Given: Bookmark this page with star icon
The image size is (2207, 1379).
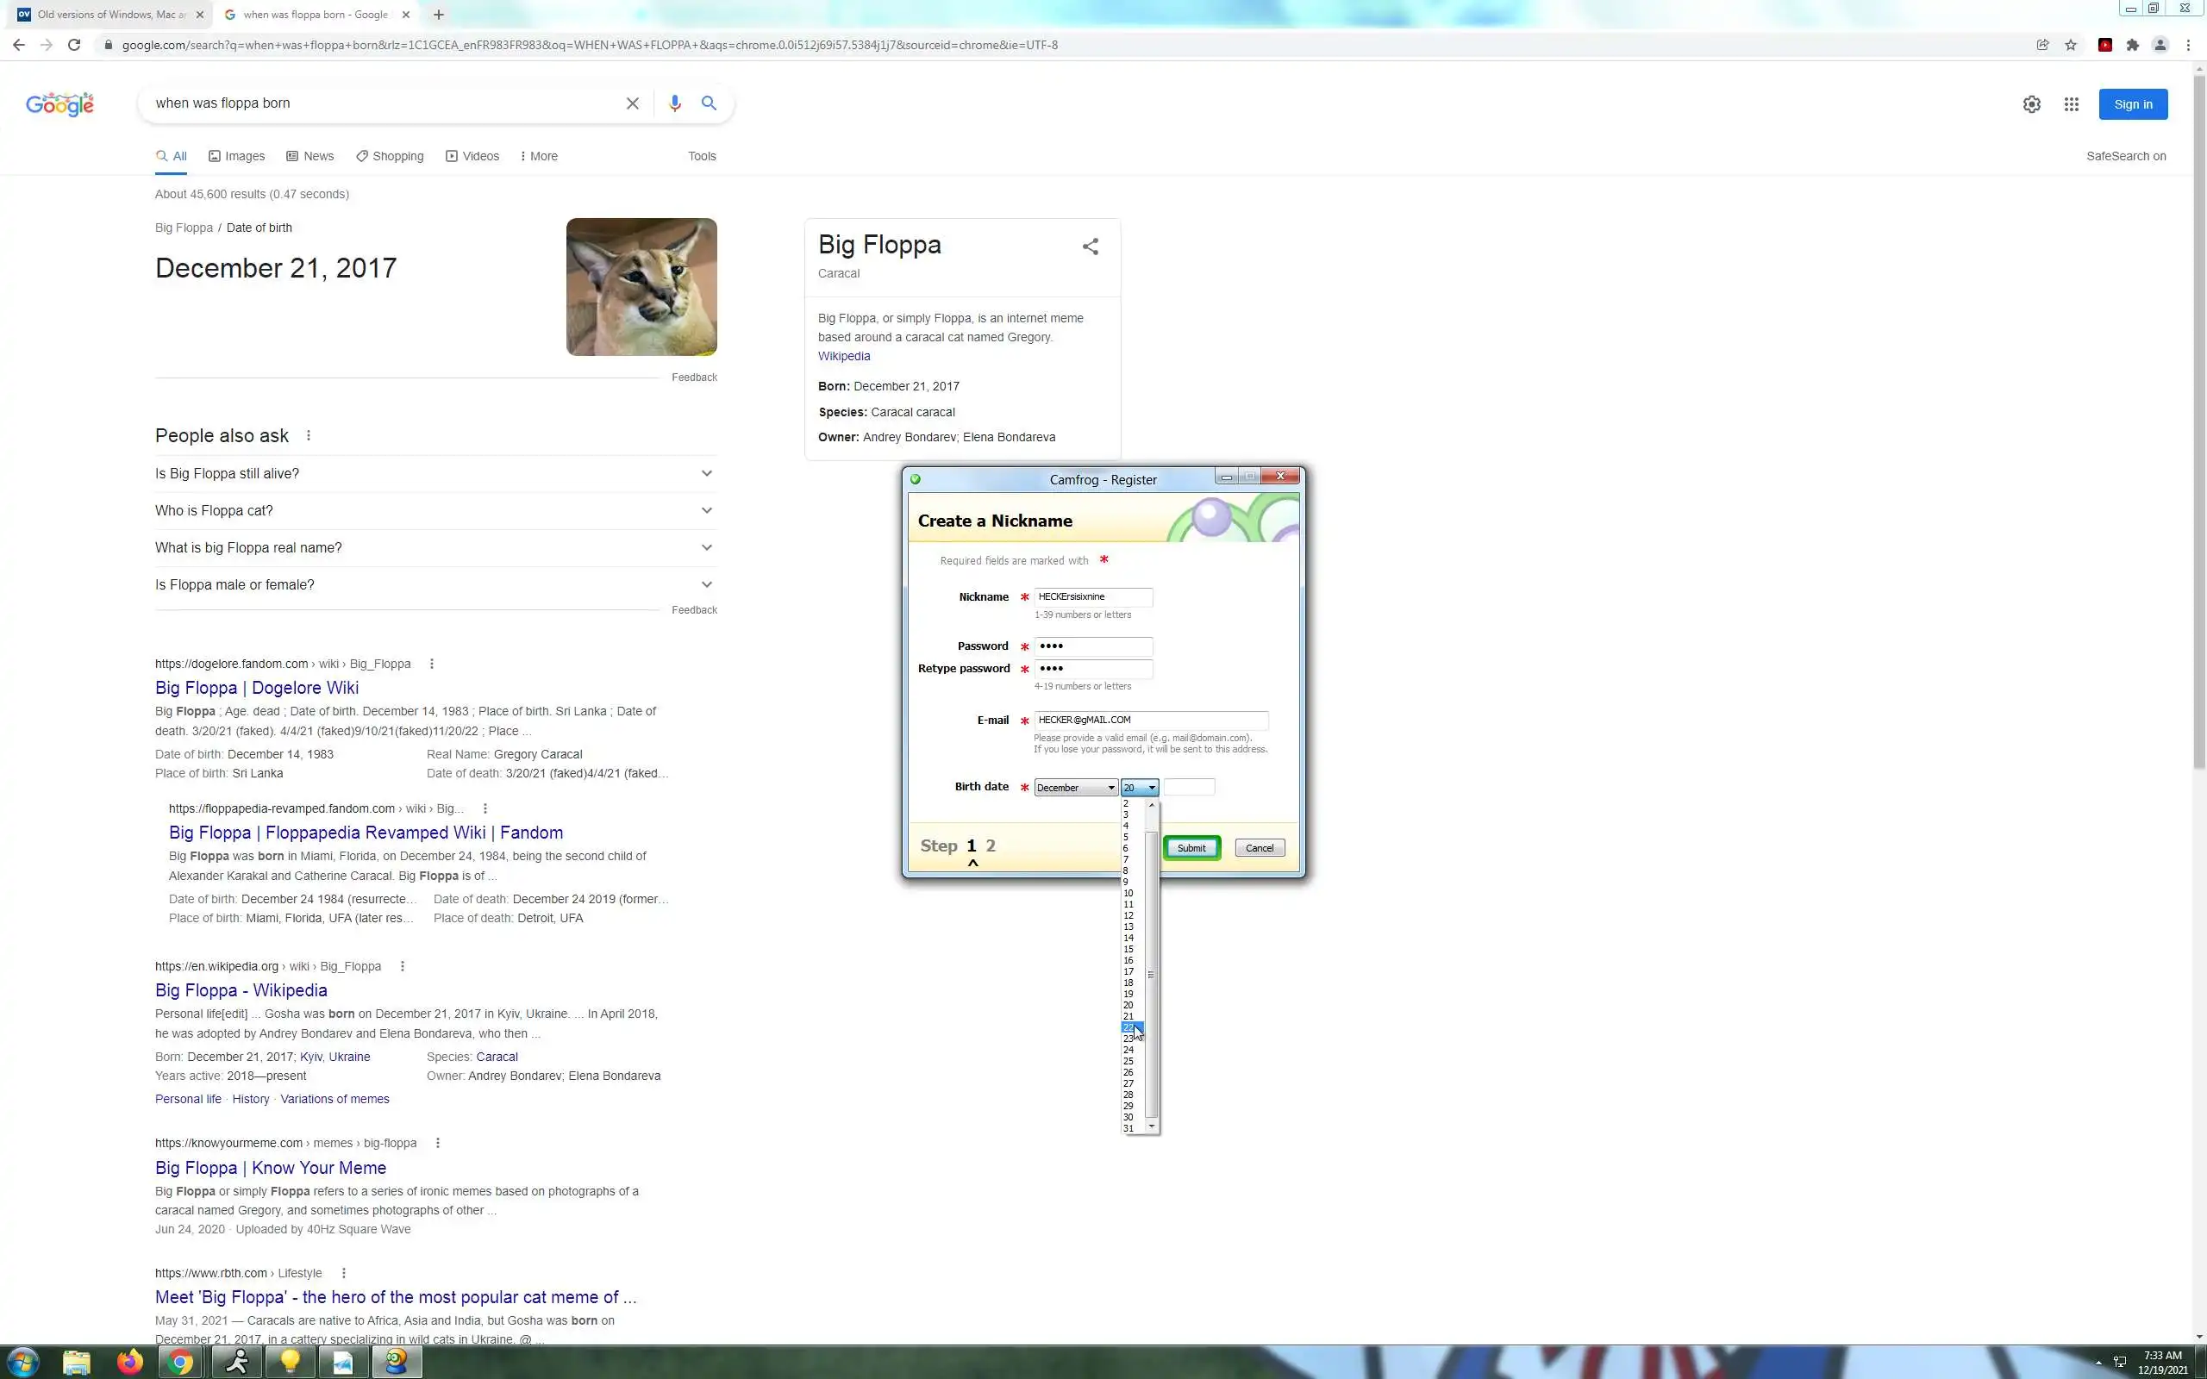Looking at the screenshot, I should point(2070,45).
